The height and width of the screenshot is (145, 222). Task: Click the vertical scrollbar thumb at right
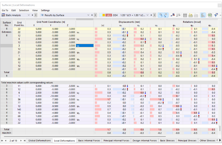[x=220, y=128]
